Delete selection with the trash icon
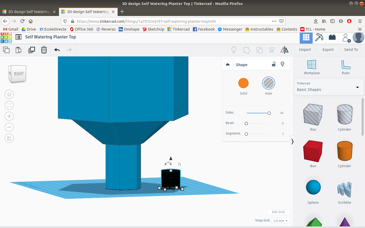 click(44, 50)
